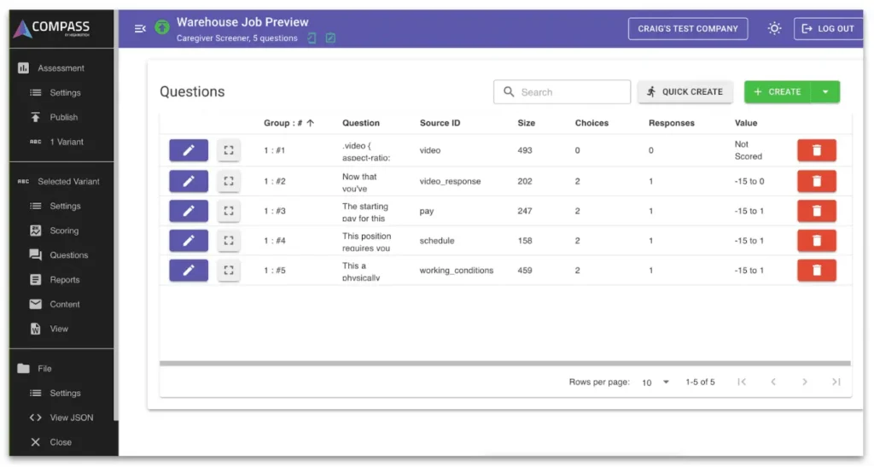874x467 pixels.
Task: Open the Create button dropdown arrow
Action: pos(824,92)
